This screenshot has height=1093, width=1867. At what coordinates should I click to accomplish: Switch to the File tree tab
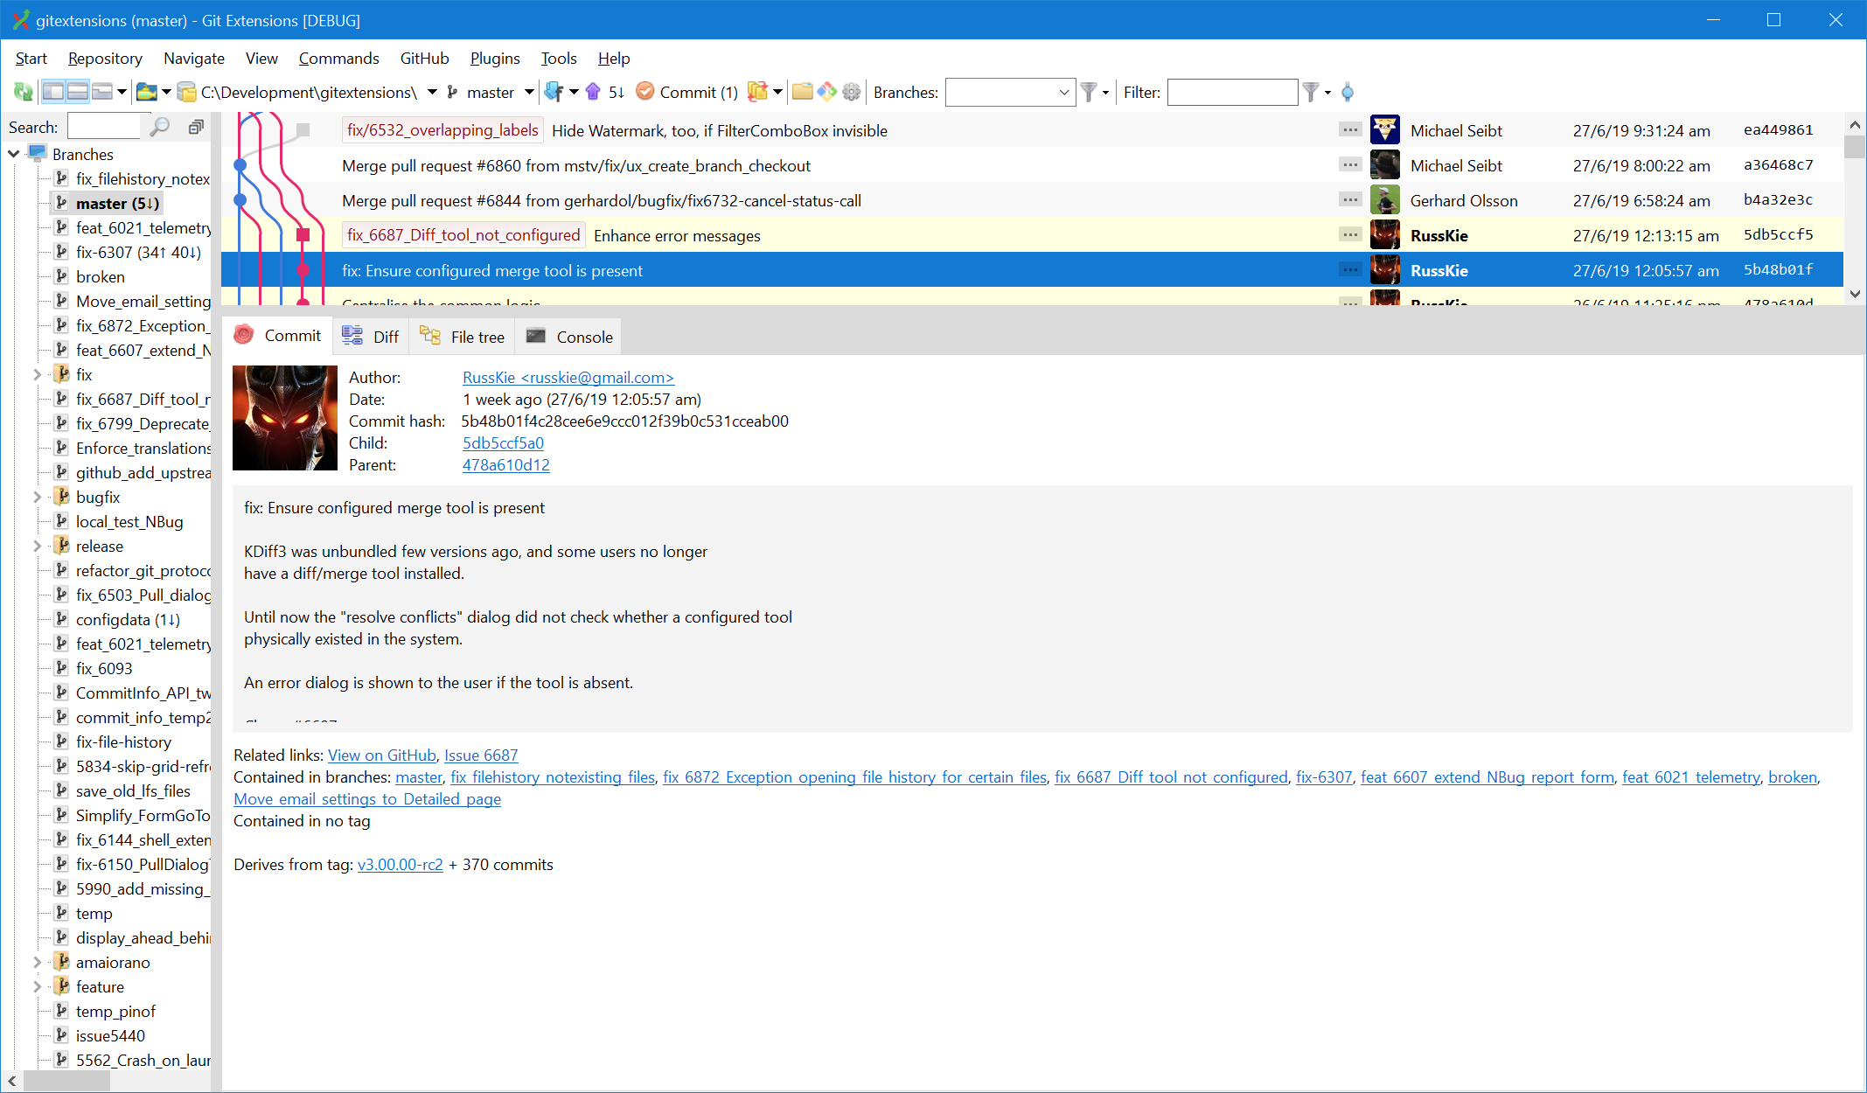pos(462,337)
